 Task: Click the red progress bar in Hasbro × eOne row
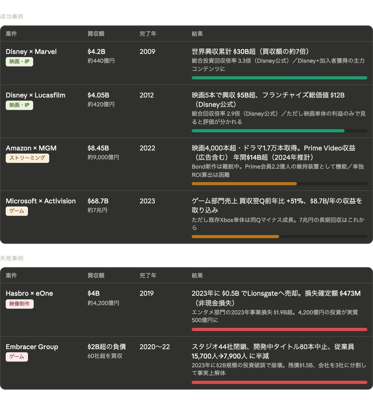click(279, 329)
